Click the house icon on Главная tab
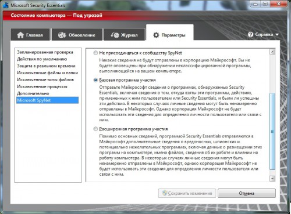The height and width of the screenshot is (214, 291). tap(20, 35)
